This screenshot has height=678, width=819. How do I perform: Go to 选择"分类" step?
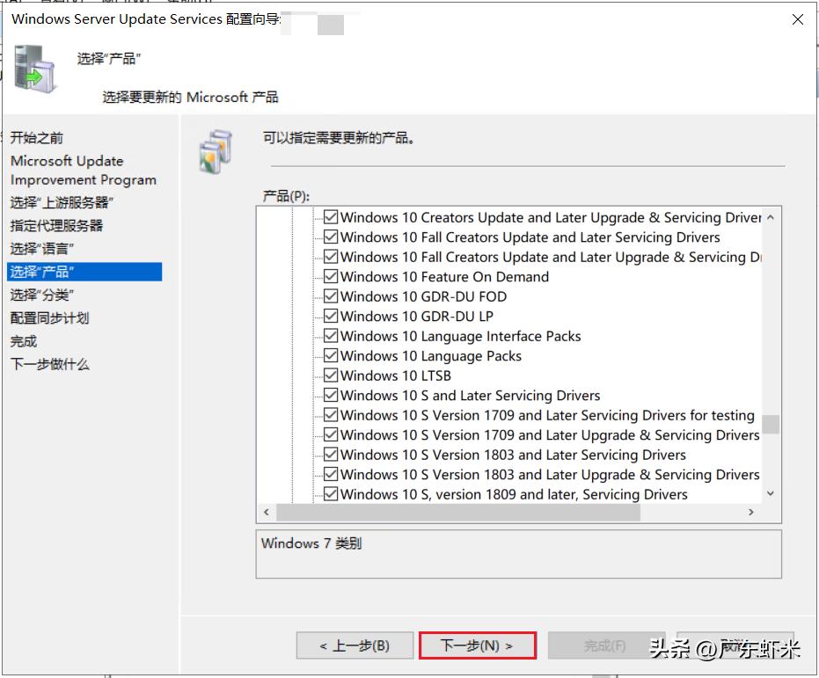click(42, 295)
